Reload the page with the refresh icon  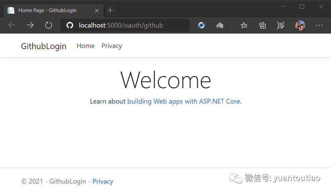point(49,25)
